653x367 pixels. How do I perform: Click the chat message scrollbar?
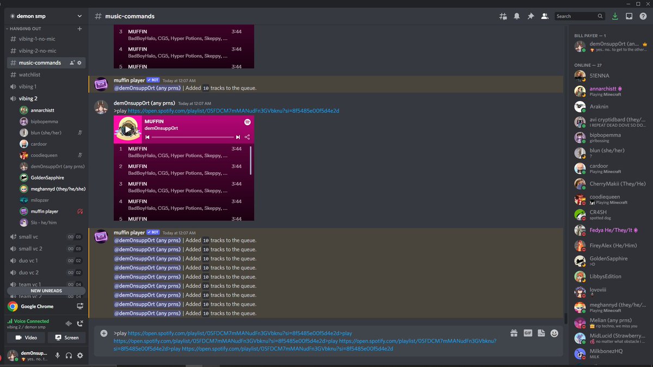[565, 319]
